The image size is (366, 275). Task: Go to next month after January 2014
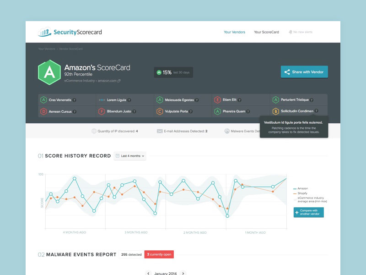coord(183,273)
